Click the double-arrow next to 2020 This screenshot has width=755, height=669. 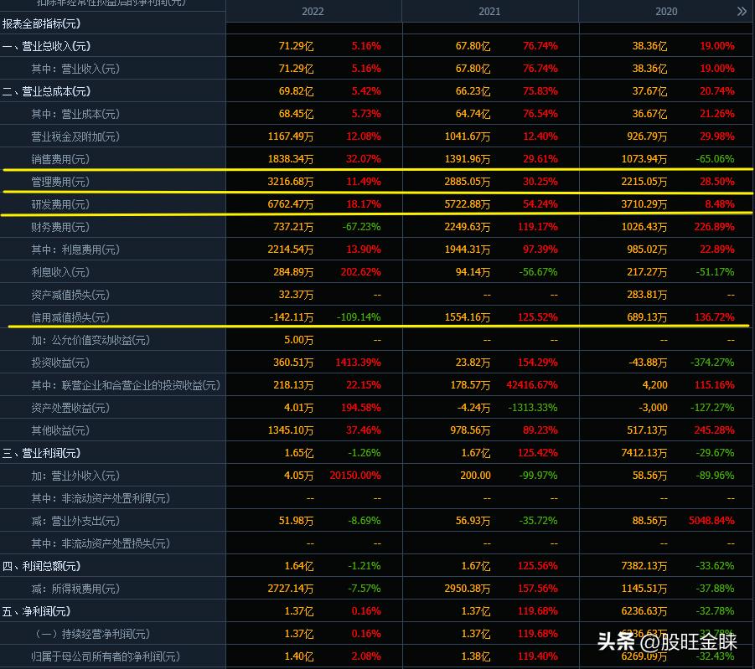tap(742, 11)
